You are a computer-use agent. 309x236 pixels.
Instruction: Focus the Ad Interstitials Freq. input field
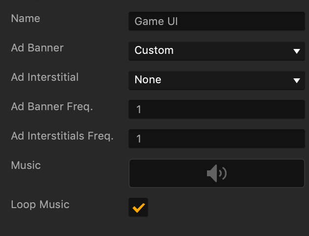(216, 139)
